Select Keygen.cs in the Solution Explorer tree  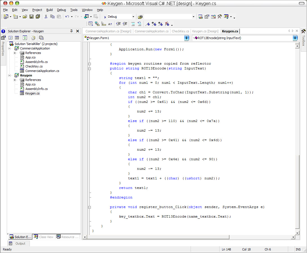pyautogui.click(x=32, y=93)
